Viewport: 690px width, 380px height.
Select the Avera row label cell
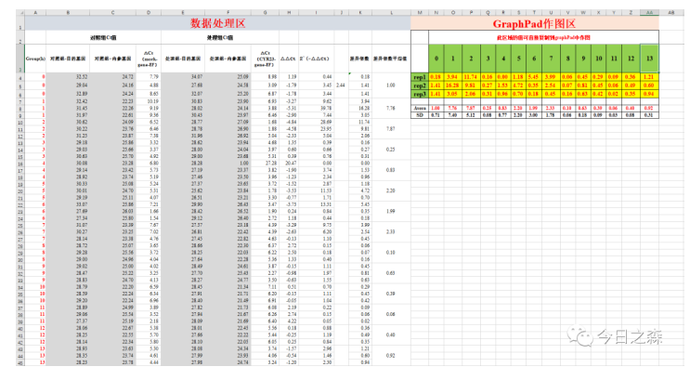(x=419, y=108)
